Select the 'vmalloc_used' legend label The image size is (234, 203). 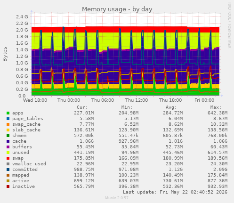pos(29,164)
